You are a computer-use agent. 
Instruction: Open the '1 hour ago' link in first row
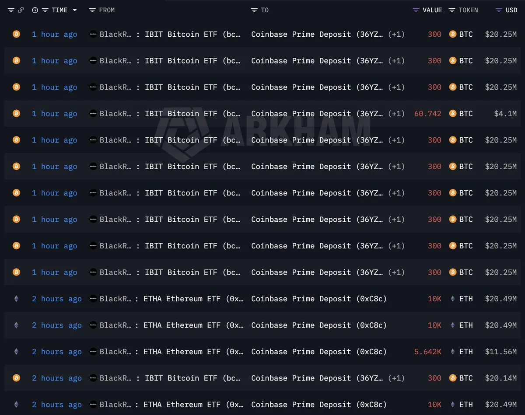coord(55,35)
